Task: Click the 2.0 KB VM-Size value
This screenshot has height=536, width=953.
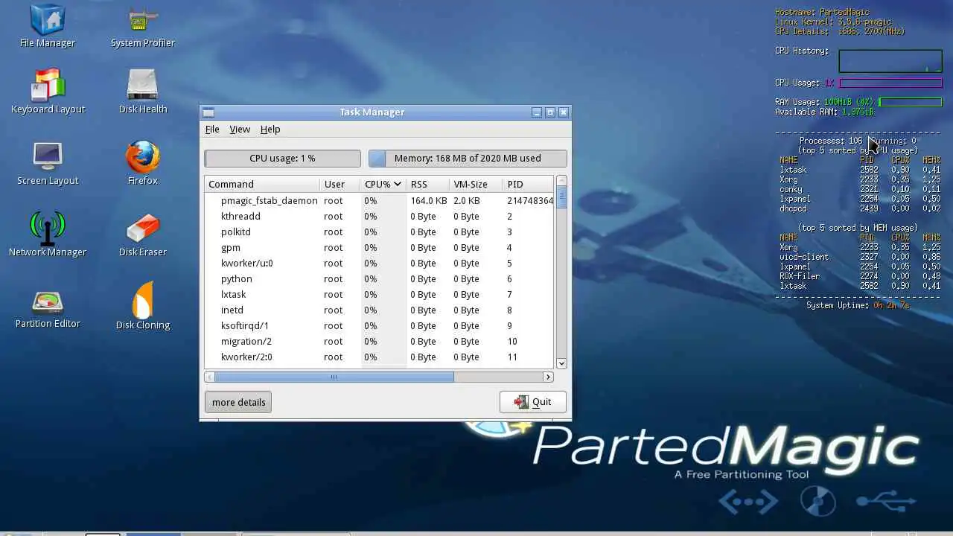Action: tap(466, 201)
